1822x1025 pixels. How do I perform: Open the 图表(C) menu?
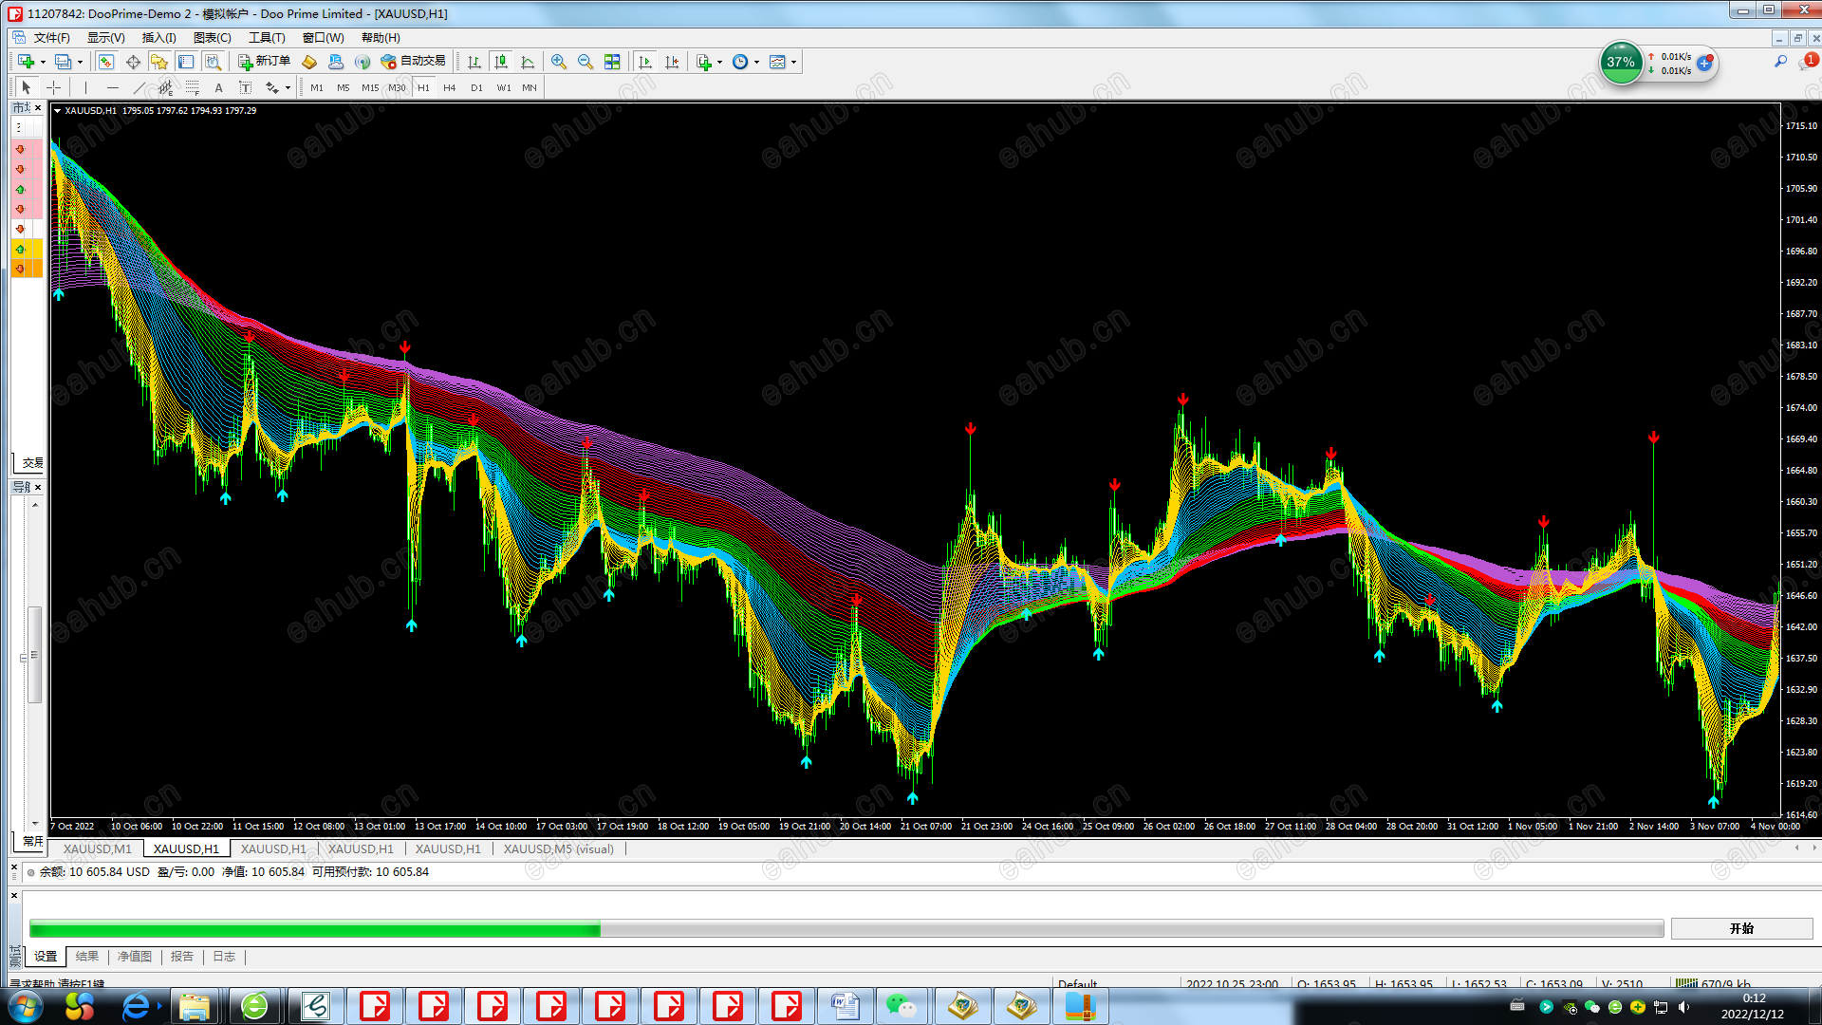pyautogui.click(x=212, y=38)
